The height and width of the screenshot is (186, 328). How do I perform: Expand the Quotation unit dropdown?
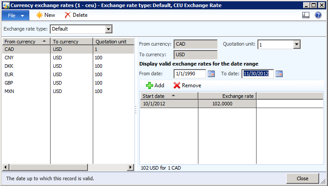point(297,44)
